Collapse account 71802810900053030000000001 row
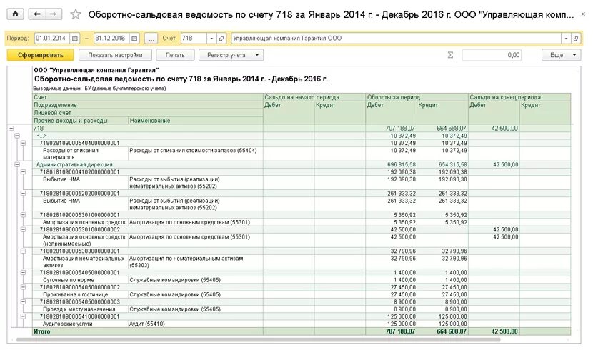 [23, 251]
